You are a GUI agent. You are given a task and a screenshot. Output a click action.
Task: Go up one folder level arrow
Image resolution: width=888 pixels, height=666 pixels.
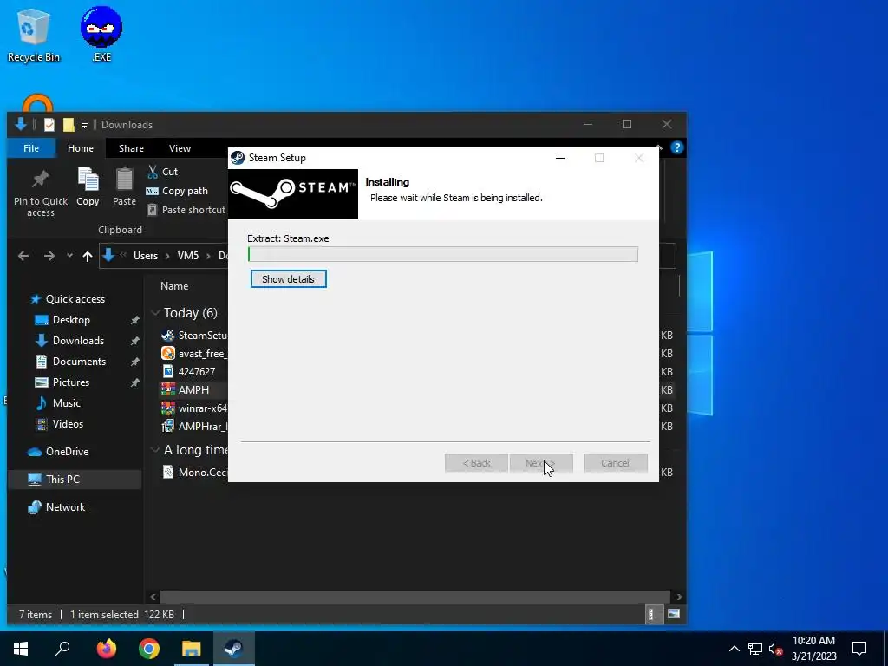coord(88,257)
